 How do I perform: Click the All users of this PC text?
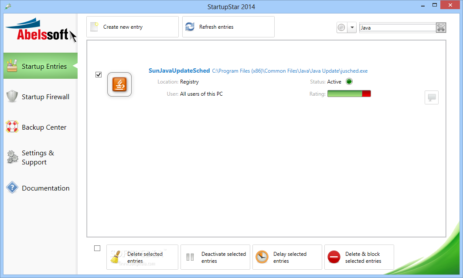coord(201,94)
